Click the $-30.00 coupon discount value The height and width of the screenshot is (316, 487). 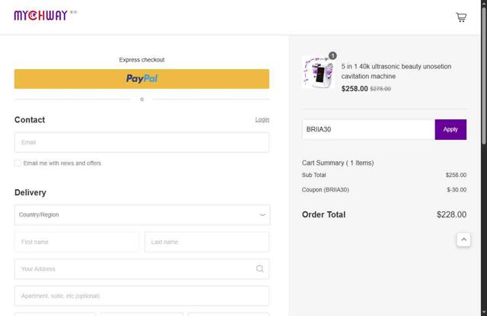click(x=457, y=190)
